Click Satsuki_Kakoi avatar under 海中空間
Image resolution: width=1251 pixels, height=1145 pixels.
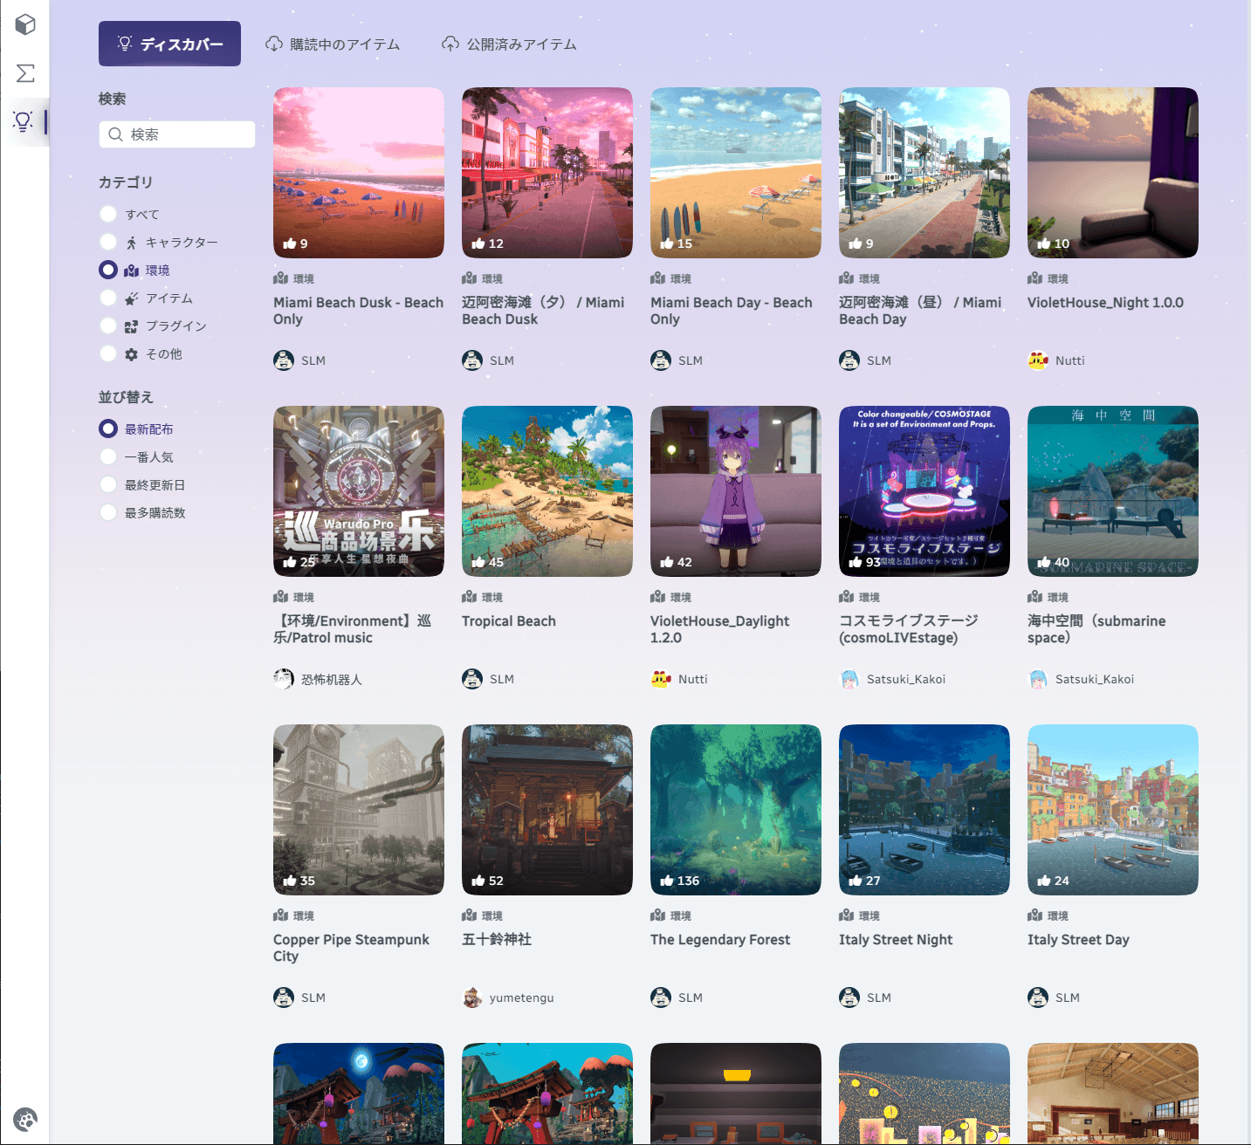1038,679
